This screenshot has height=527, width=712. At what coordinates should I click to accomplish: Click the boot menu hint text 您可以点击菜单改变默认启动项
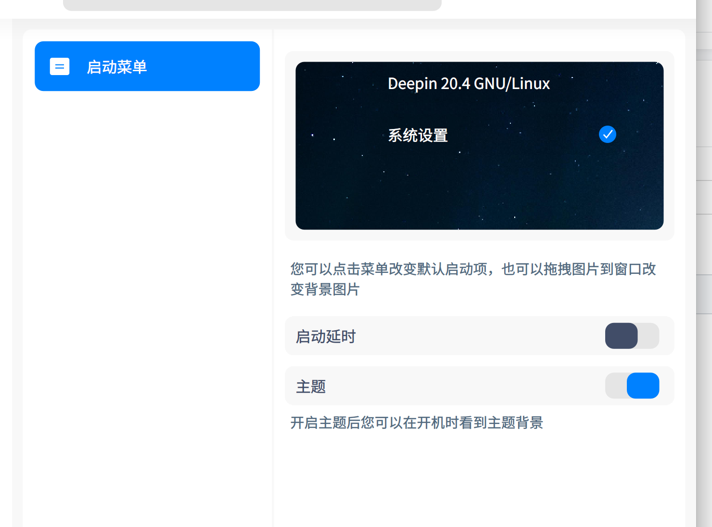389,269
